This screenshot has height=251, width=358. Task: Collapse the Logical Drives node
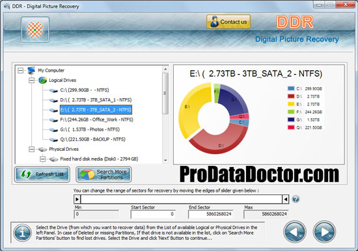(31, 81)
